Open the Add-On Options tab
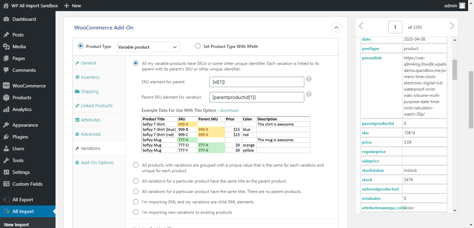The width and height of the screenshot is (474, 228). pyautogui.click(x=99, y=163)
